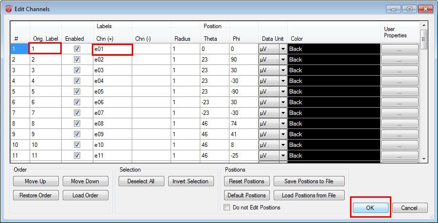
Task: Toggle Enabled checkbox in row e08
Action: click(x=77, y=123)
